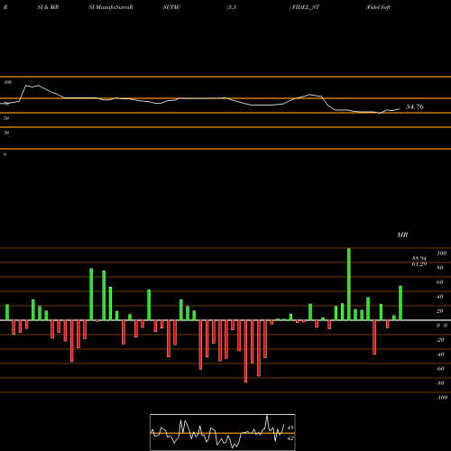Click the MR axis -100 label

[x=442, y=398]
